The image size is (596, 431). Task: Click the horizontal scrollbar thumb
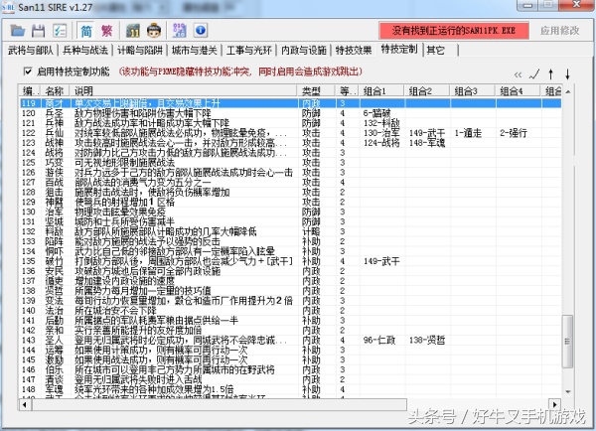[219, 404]
